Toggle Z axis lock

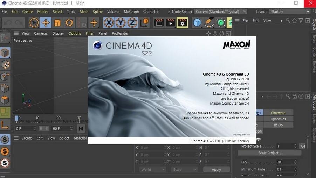point(132,22)
